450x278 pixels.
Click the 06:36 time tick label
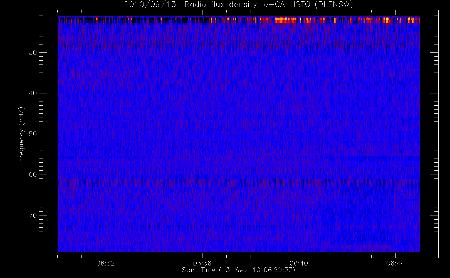point(202,263)
